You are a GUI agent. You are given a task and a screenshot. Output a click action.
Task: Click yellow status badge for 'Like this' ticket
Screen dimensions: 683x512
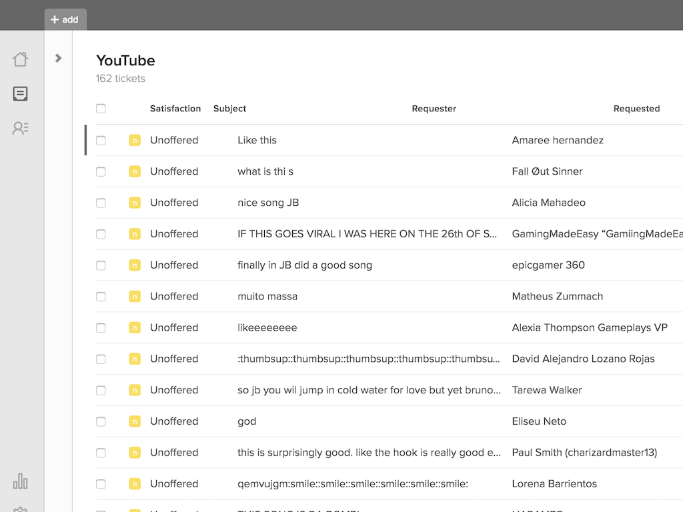(x=135, y=141)
